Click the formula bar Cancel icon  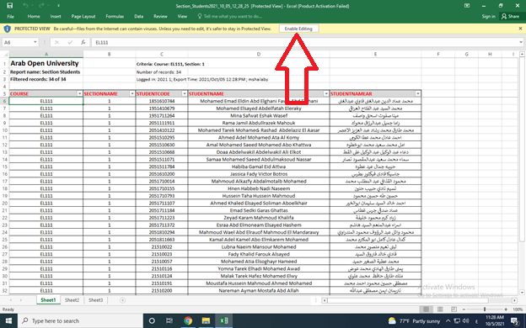56,42
